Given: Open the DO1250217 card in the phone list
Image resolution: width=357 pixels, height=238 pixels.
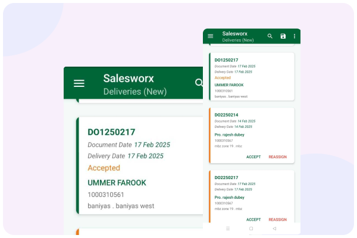Looking at the screenshot, I should point(251,77).
